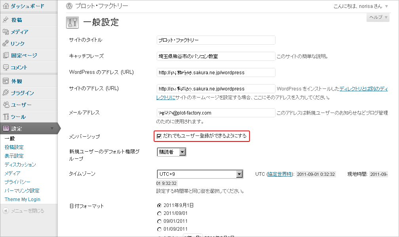
Task: Open リンク menu
Action: (x=17, y=44)
